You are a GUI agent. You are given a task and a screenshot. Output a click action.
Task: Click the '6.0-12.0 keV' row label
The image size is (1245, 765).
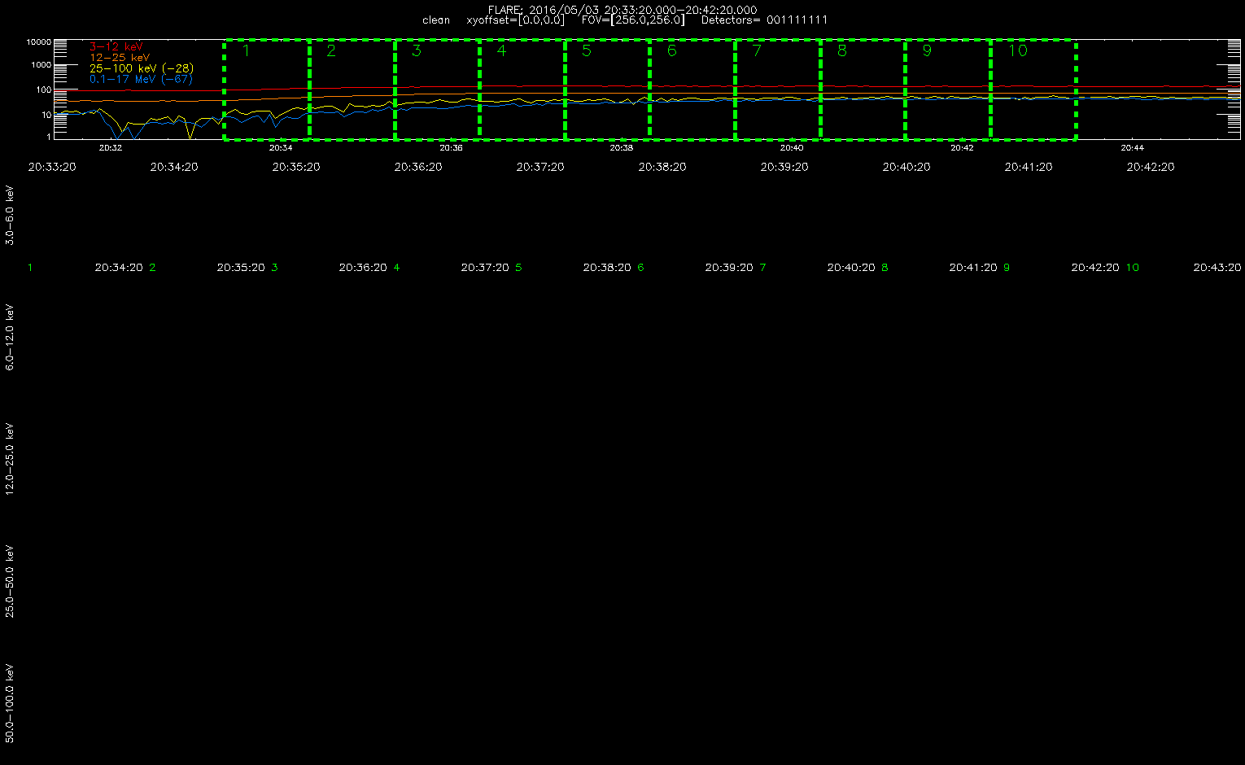(10, 339)
